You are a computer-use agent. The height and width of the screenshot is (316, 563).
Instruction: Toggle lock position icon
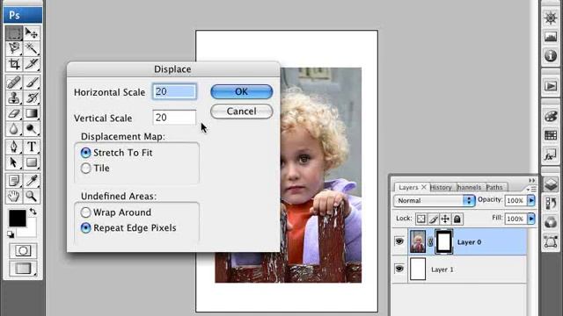point(445,219)
